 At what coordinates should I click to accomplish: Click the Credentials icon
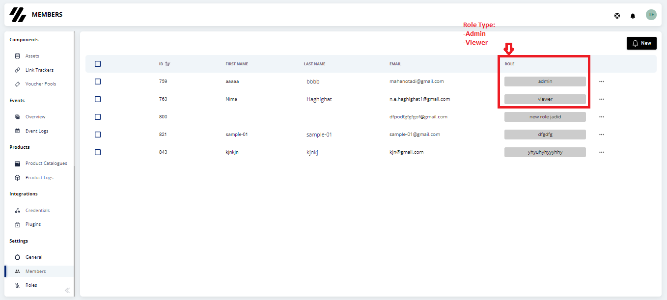(18, 211)
